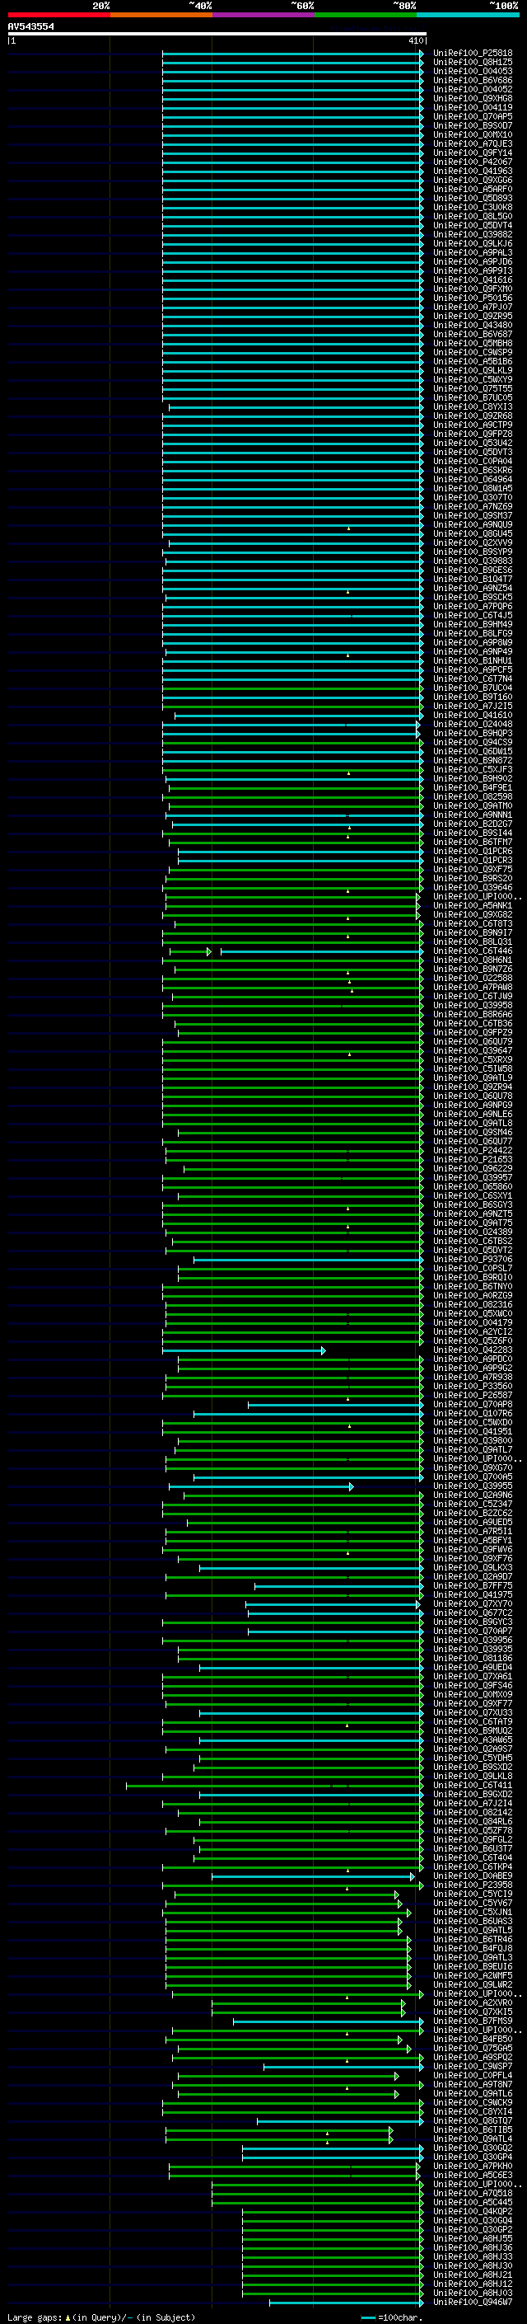Click the short cyan bar for UniRef100_Q42283
Image resolution: width=527 pixels, height=2324 pixels.
(243, 1350)
